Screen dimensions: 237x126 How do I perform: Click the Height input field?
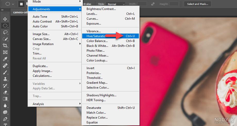pos(174,4)
